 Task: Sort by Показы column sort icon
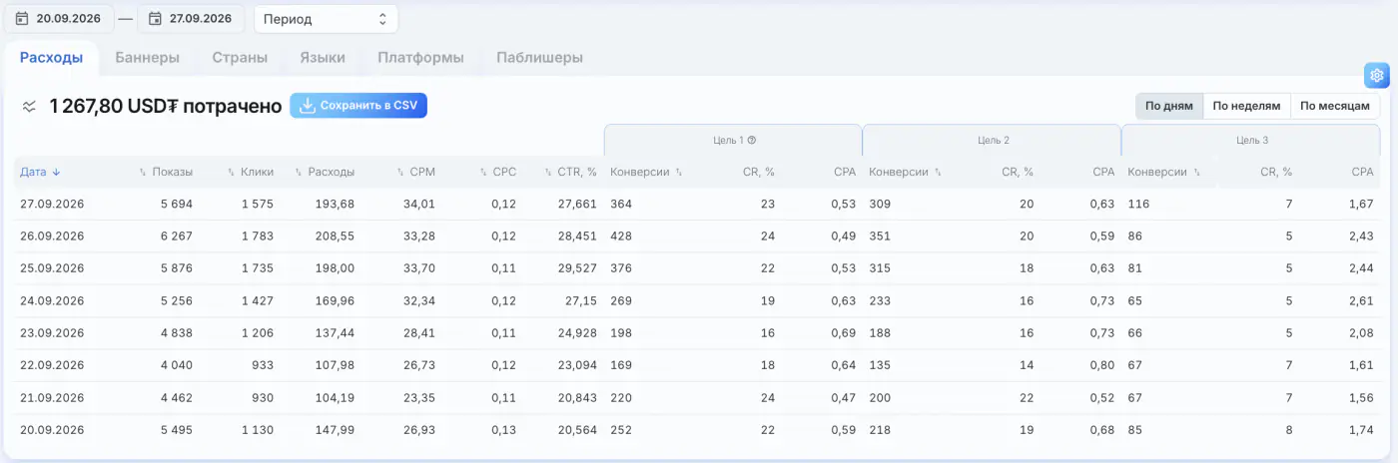pos(143,173)
